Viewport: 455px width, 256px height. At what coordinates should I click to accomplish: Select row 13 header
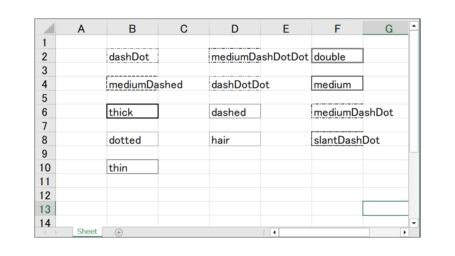click(x=45, y=209)
